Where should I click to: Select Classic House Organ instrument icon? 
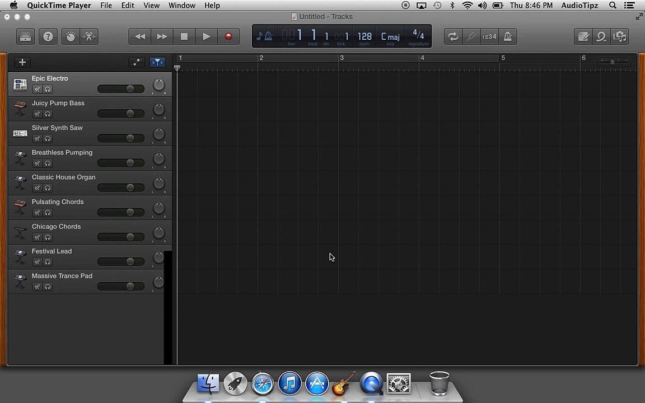(20, 183)
